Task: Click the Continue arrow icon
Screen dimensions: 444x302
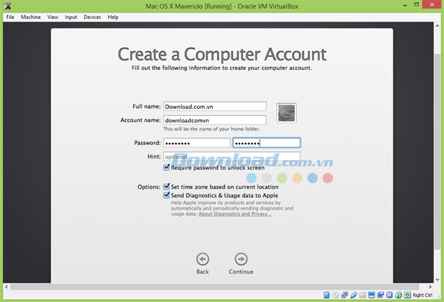Action: click(241, 259)
